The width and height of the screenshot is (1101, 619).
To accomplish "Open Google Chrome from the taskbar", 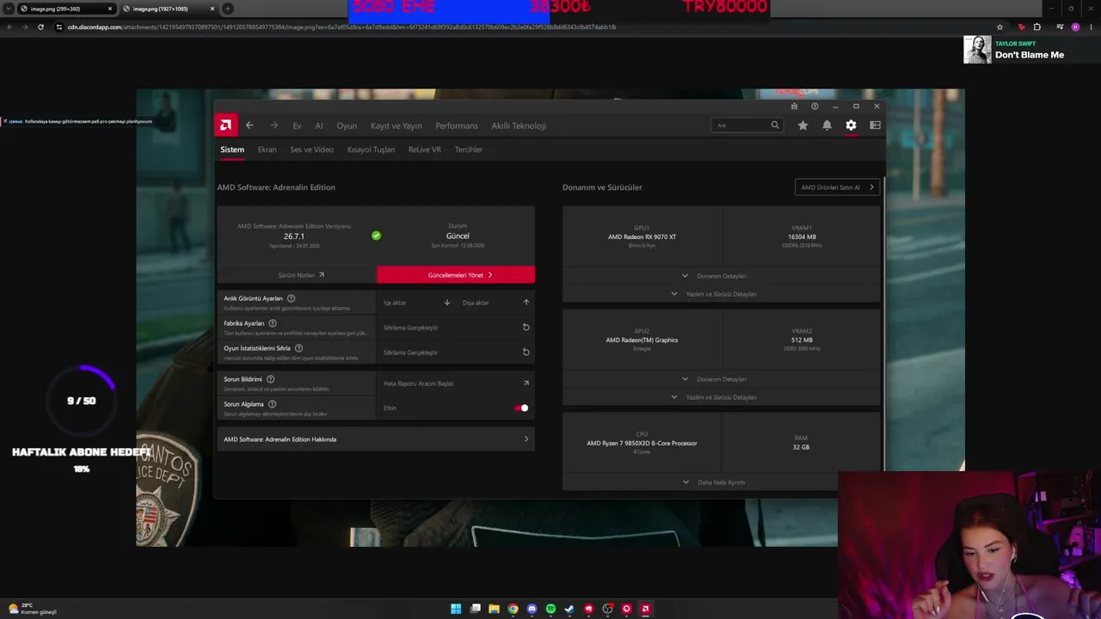I will [513, 609].
